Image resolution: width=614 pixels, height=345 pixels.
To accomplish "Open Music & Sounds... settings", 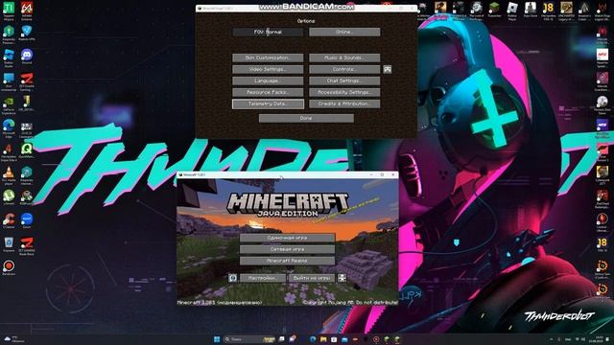I will pyautogui.click(x=344, y=57).
